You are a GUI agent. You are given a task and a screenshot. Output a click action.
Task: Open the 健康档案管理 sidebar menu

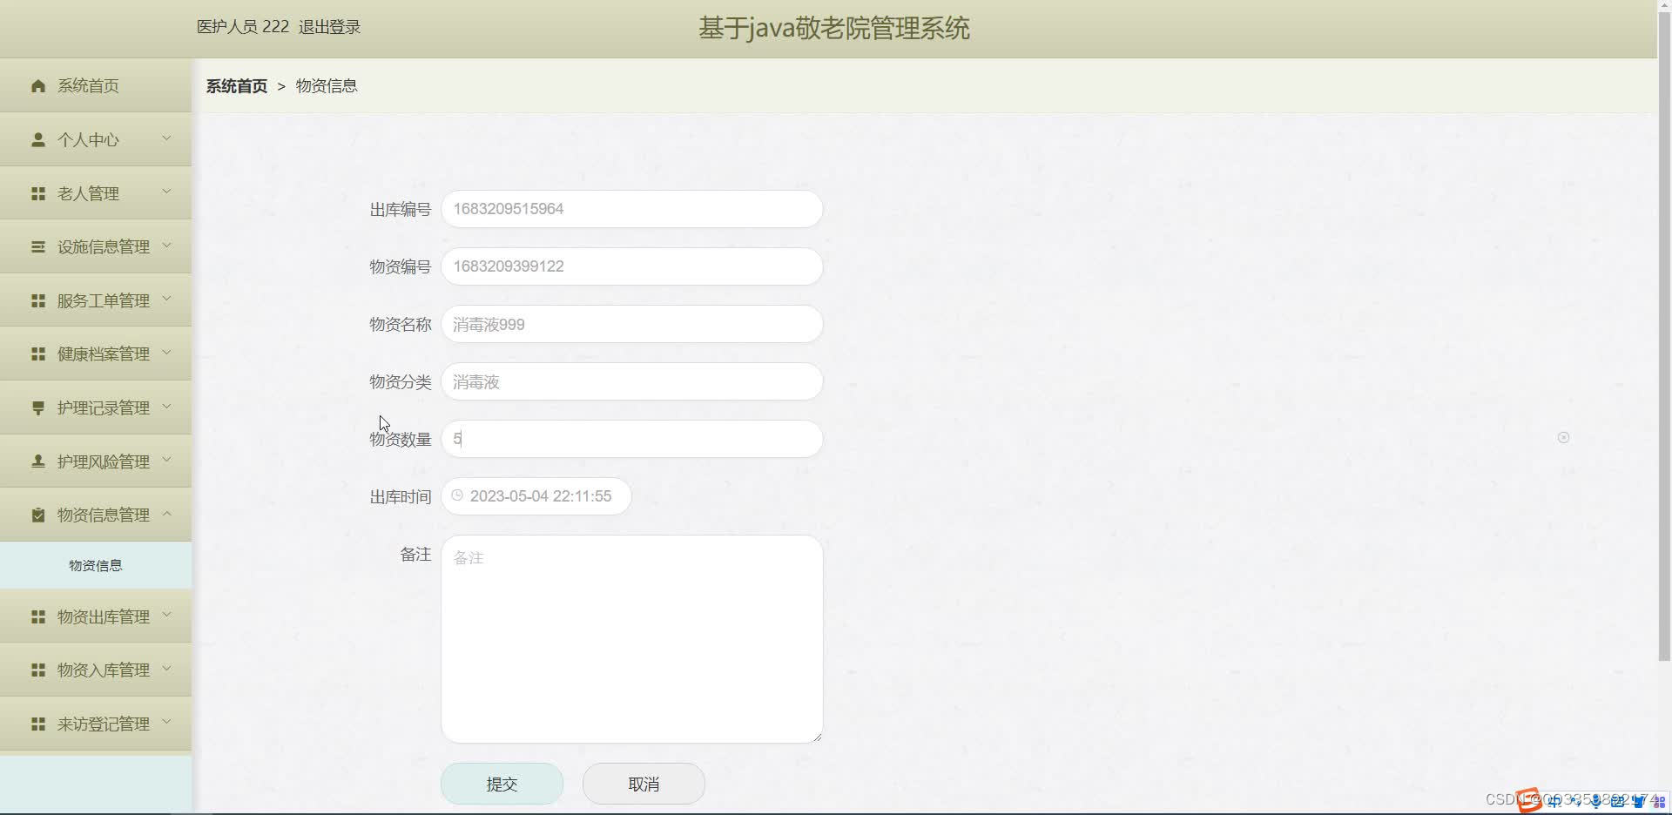click(x=96, y=354)
